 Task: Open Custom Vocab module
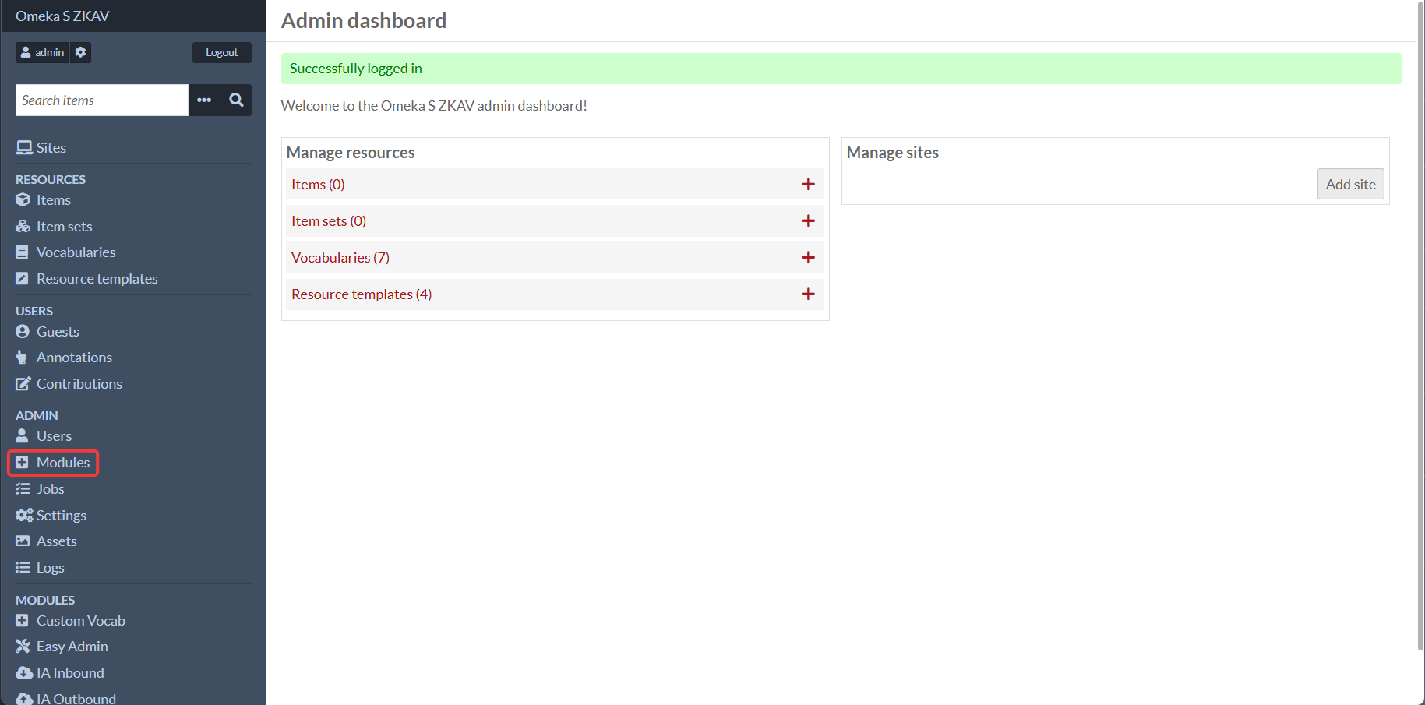[81, 621]
